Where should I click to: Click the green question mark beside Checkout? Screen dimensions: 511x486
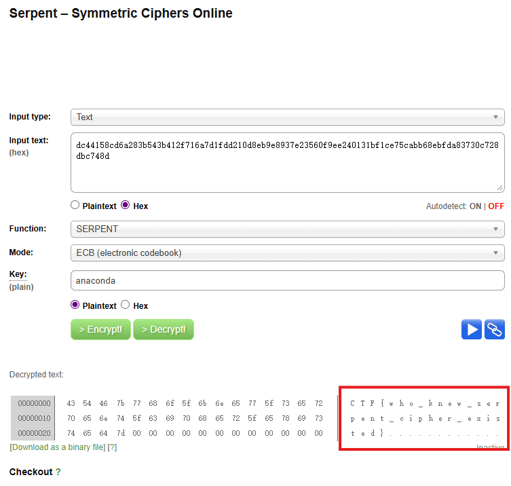pyautogui.click(x=58, y=472)
